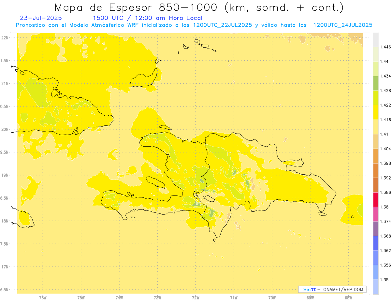The width and height of the screenshot is (391, 302).
Task: Click legend value '1.362'
Action: pos(386,251)
